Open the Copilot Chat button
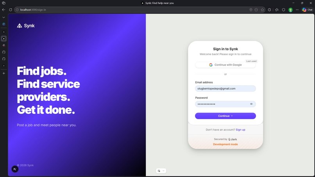 click(x=307, y=10)
